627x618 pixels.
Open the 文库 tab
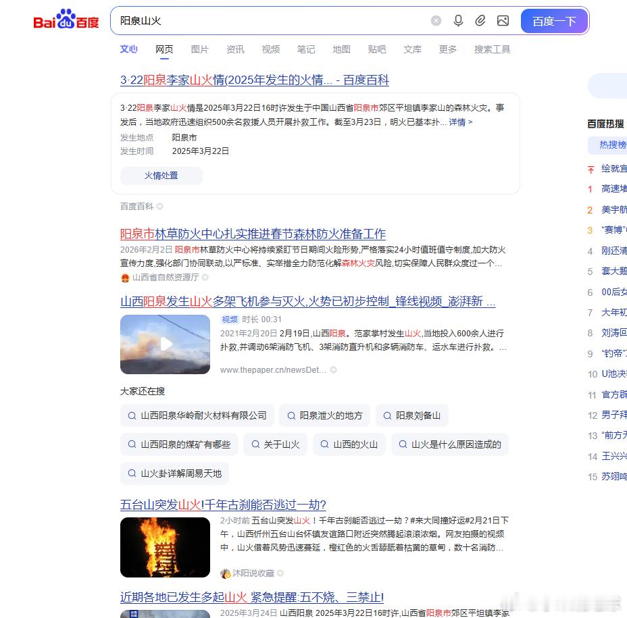point(412,49)
